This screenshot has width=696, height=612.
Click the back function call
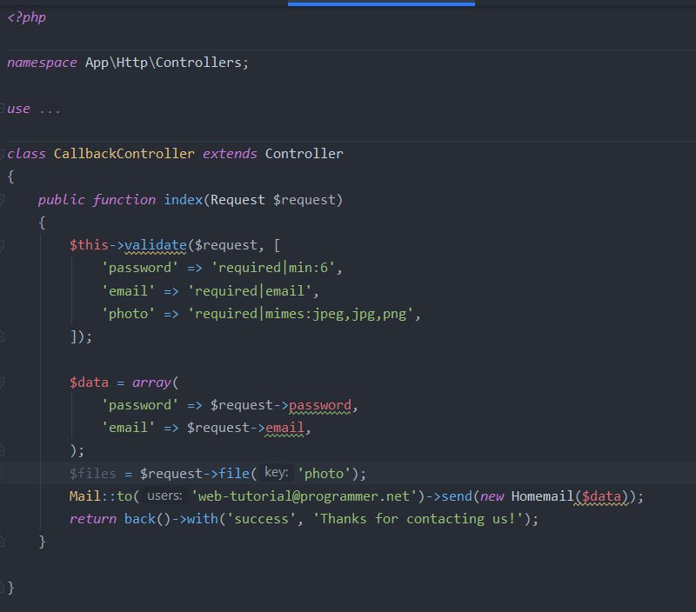click(x=140, y=519)
